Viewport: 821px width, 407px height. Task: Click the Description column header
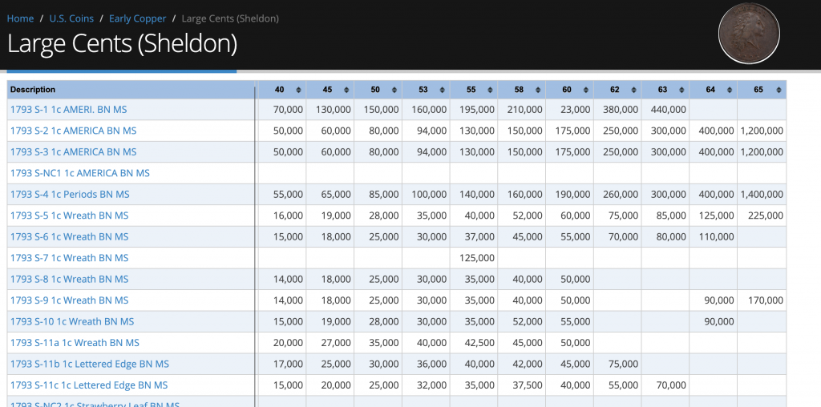tap(34, 90)
